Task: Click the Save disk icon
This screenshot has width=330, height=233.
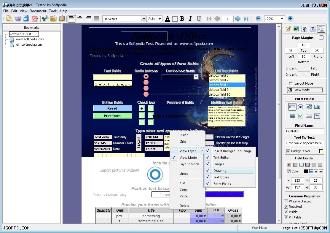Action: pyautogui.click(x=26, y=18)
